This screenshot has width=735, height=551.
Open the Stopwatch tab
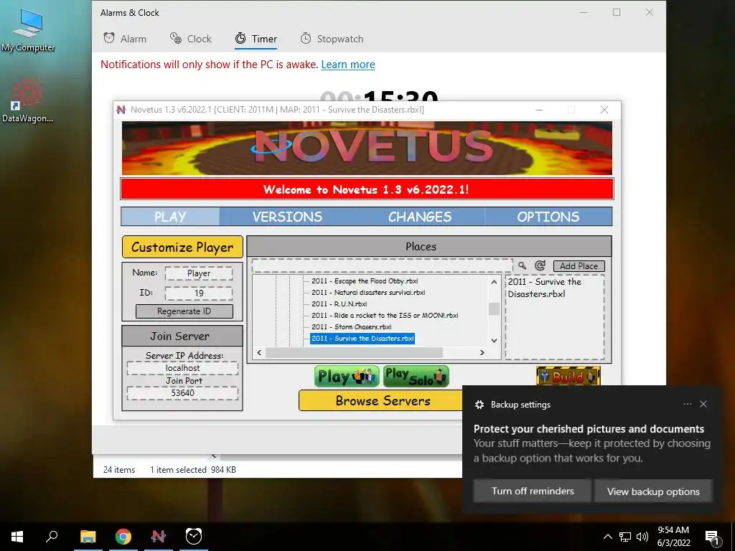click(x=332, y=39)
